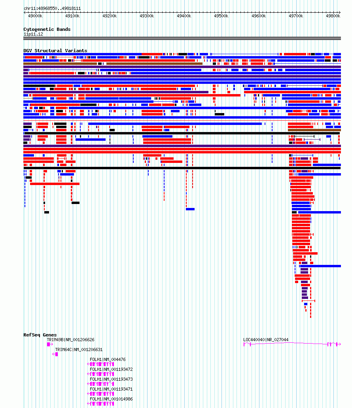Click the FOLH1 NM_001193473 exon glyph
Screen dimensions: 352x408
(100, 384)
